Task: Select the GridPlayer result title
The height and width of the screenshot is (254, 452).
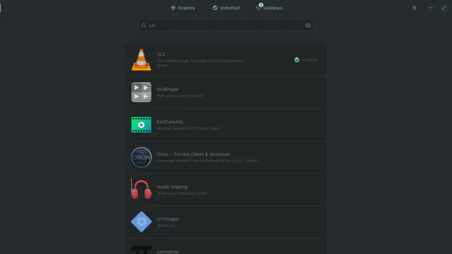Action: coord(168,89)
